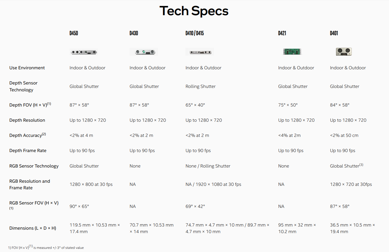389x252 pixels.
Task: Click footnote (1) beside Depth FOV label
Action: (49, 104)
